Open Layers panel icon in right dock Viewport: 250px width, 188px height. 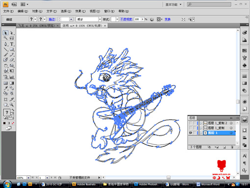(245, 119)
